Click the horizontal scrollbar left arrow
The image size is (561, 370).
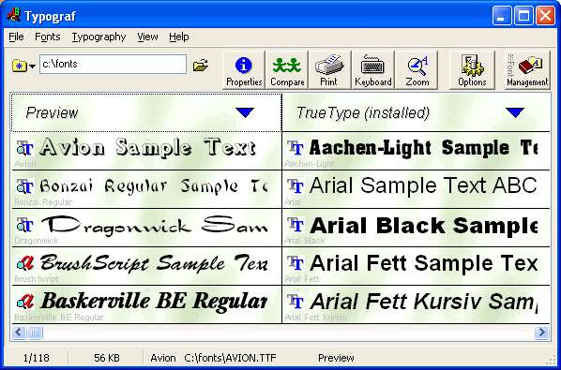19,333
